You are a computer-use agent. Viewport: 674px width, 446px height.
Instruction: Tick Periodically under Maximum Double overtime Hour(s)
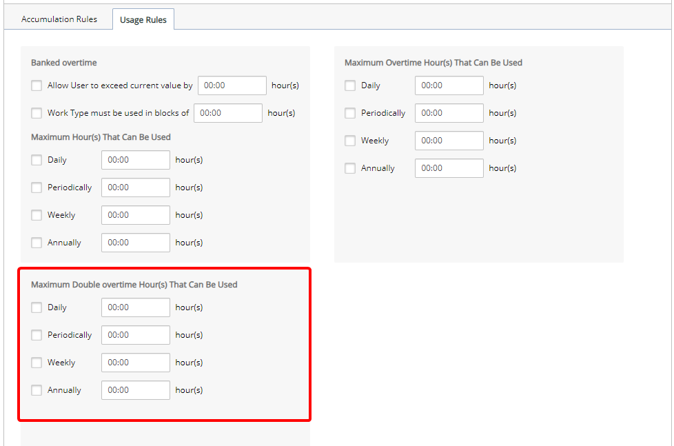[x=37, y=335]
